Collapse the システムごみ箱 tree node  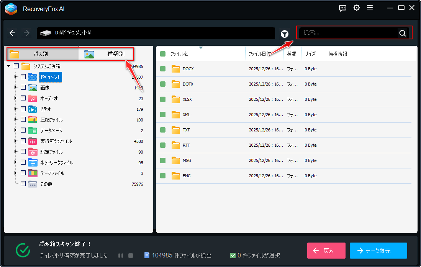coord(9,66)
